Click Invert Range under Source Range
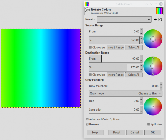Screen dimensions: 166x140 (x=116, y=48)
